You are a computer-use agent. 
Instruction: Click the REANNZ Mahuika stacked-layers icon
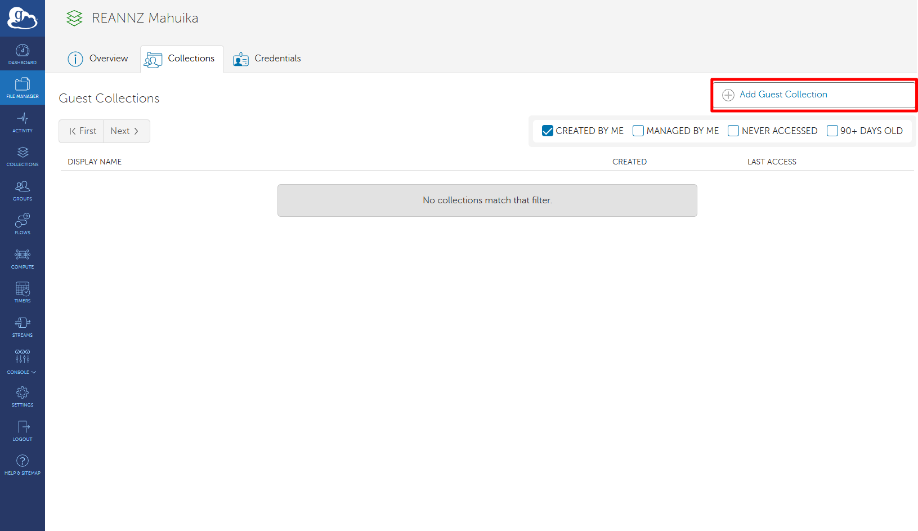click(74, 19)
